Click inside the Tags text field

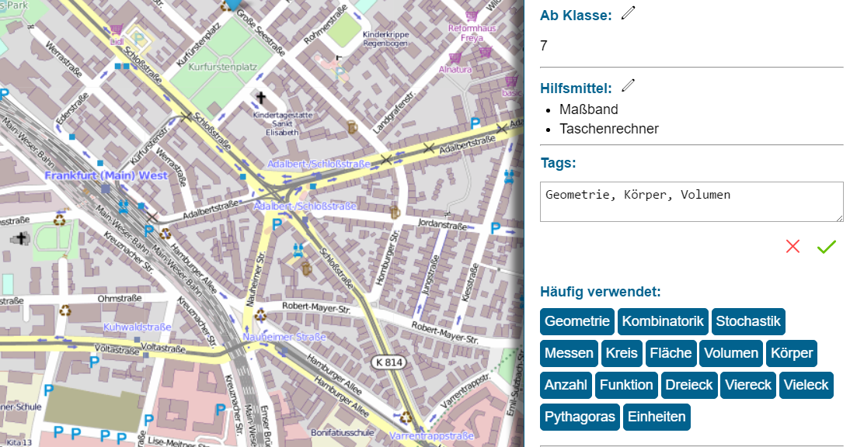(691, 201)
